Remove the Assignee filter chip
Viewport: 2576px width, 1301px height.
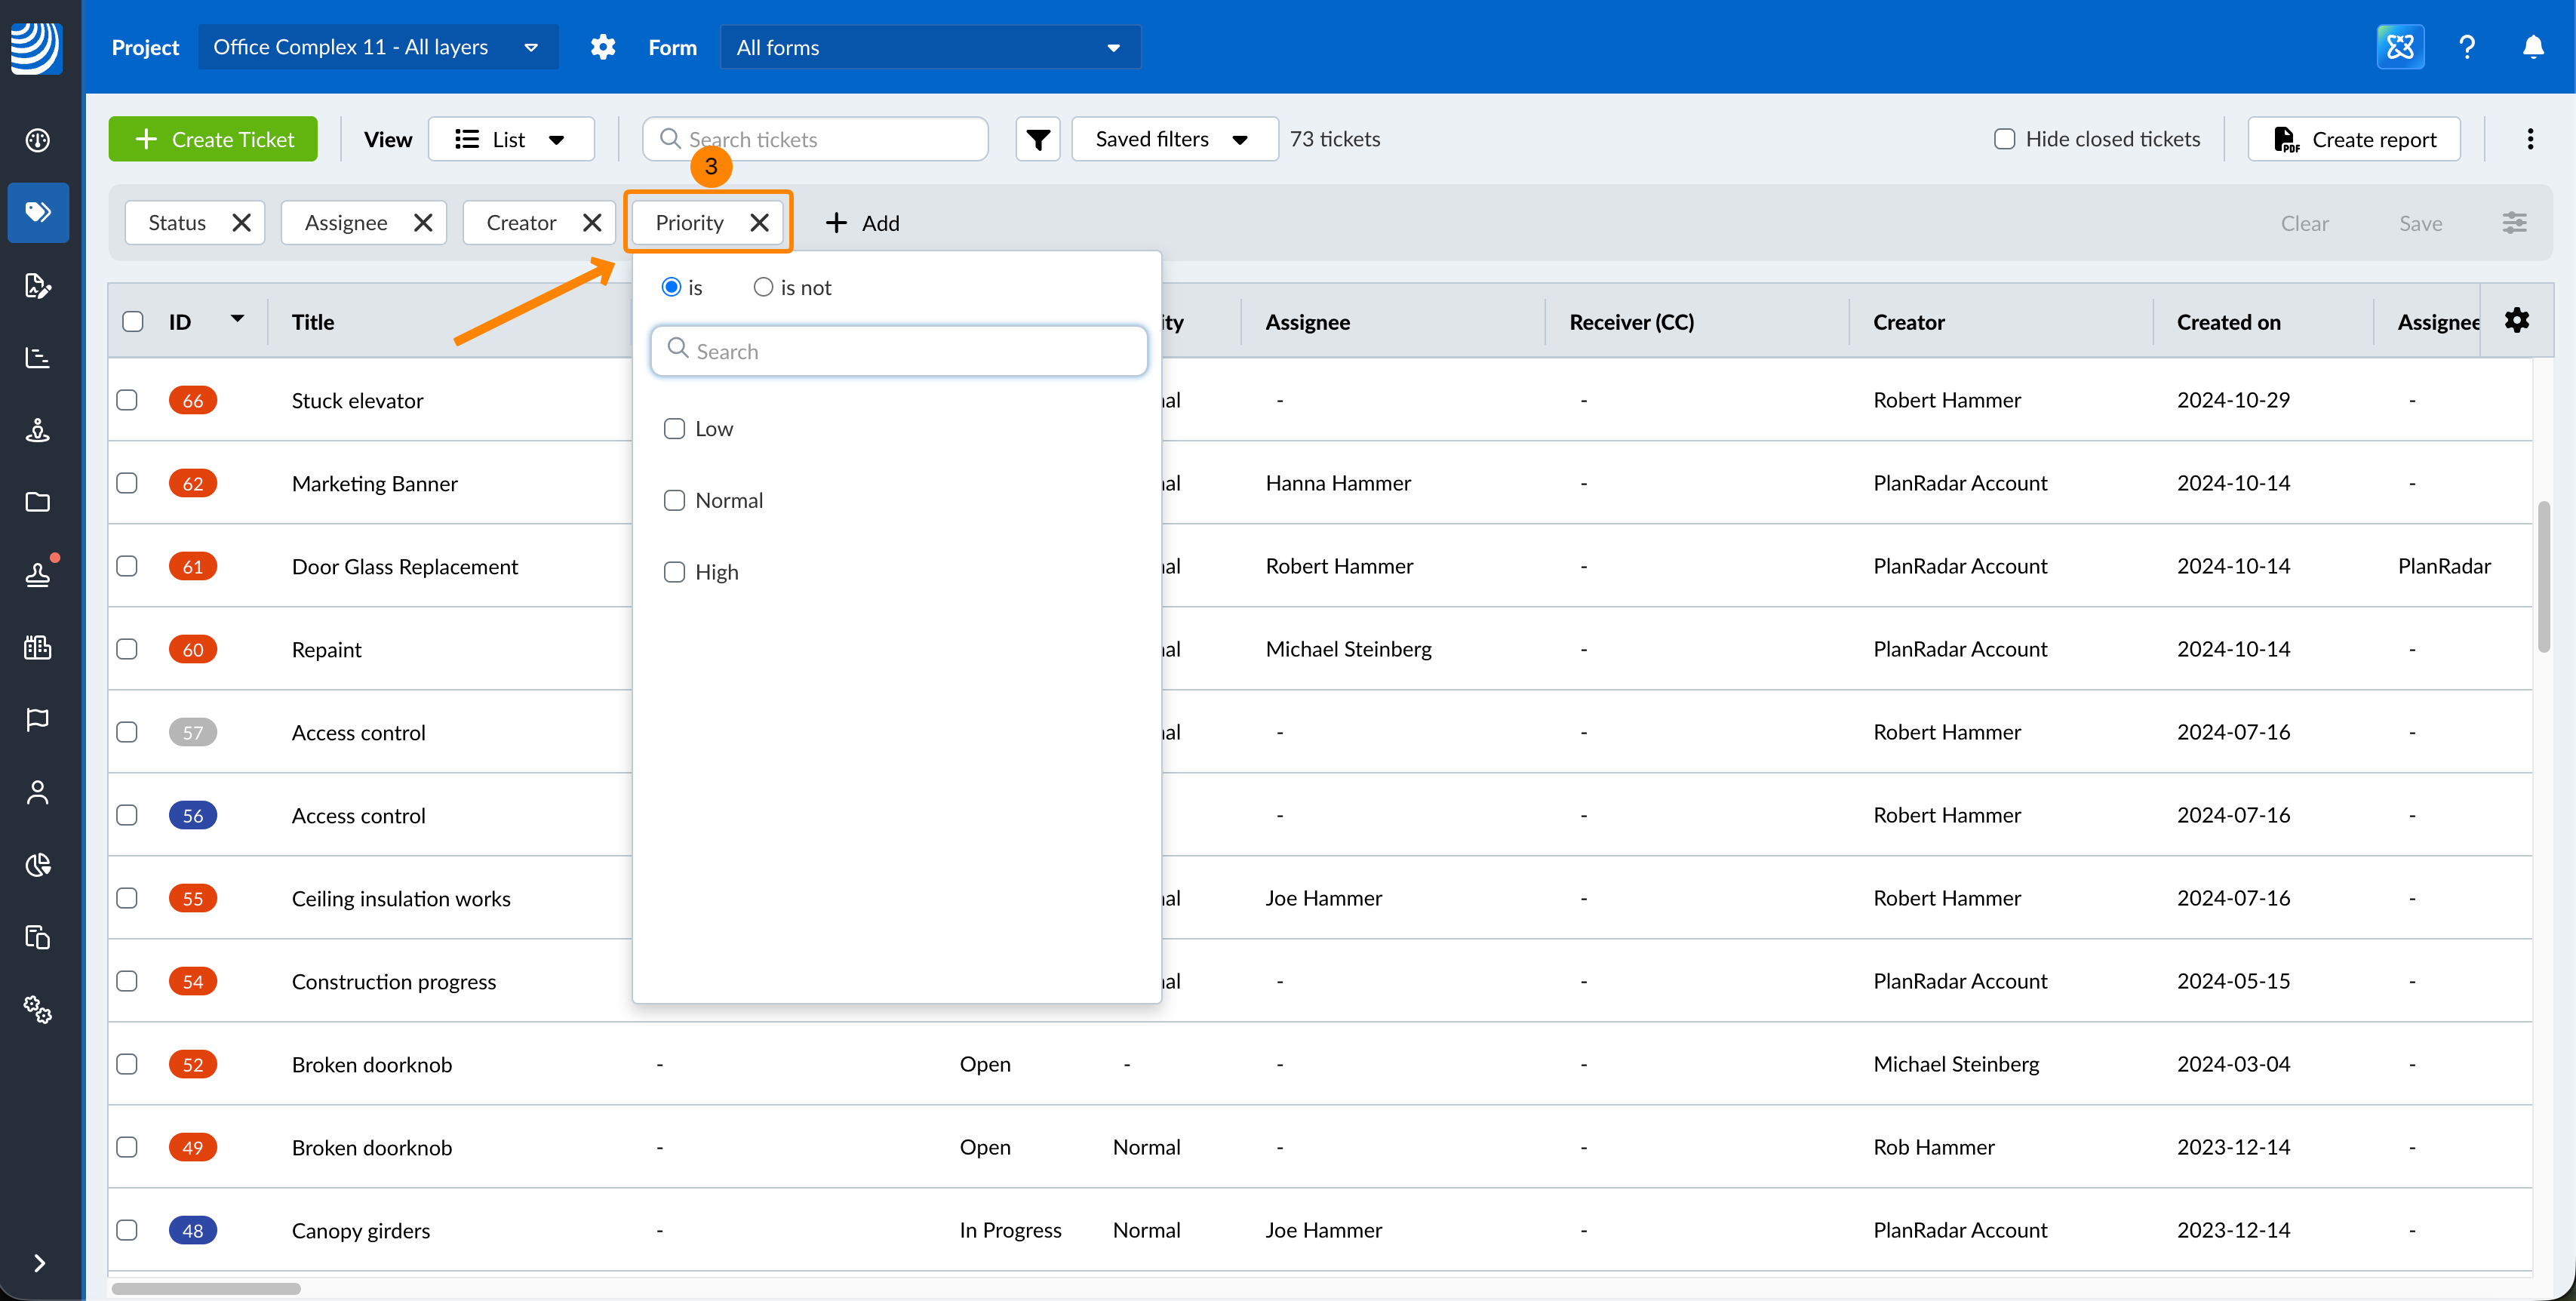(423, 223)
